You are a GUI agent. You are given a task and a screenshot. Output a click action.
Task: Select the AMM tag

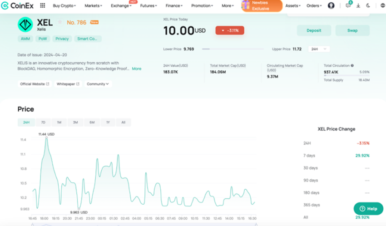(x=25, y=39)
